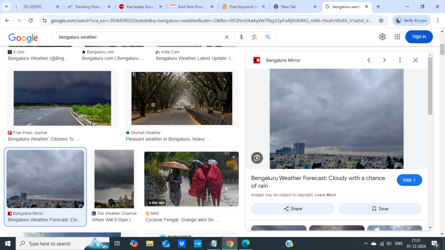Search by image with Google Lens
445x250 pixels.
click(254, 37)
